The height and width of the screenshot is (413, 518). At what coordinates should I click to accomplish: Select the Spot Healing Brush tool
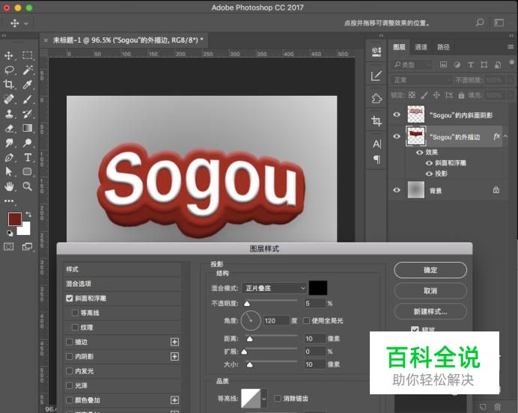pyautogui.click(x=9, y=99)
